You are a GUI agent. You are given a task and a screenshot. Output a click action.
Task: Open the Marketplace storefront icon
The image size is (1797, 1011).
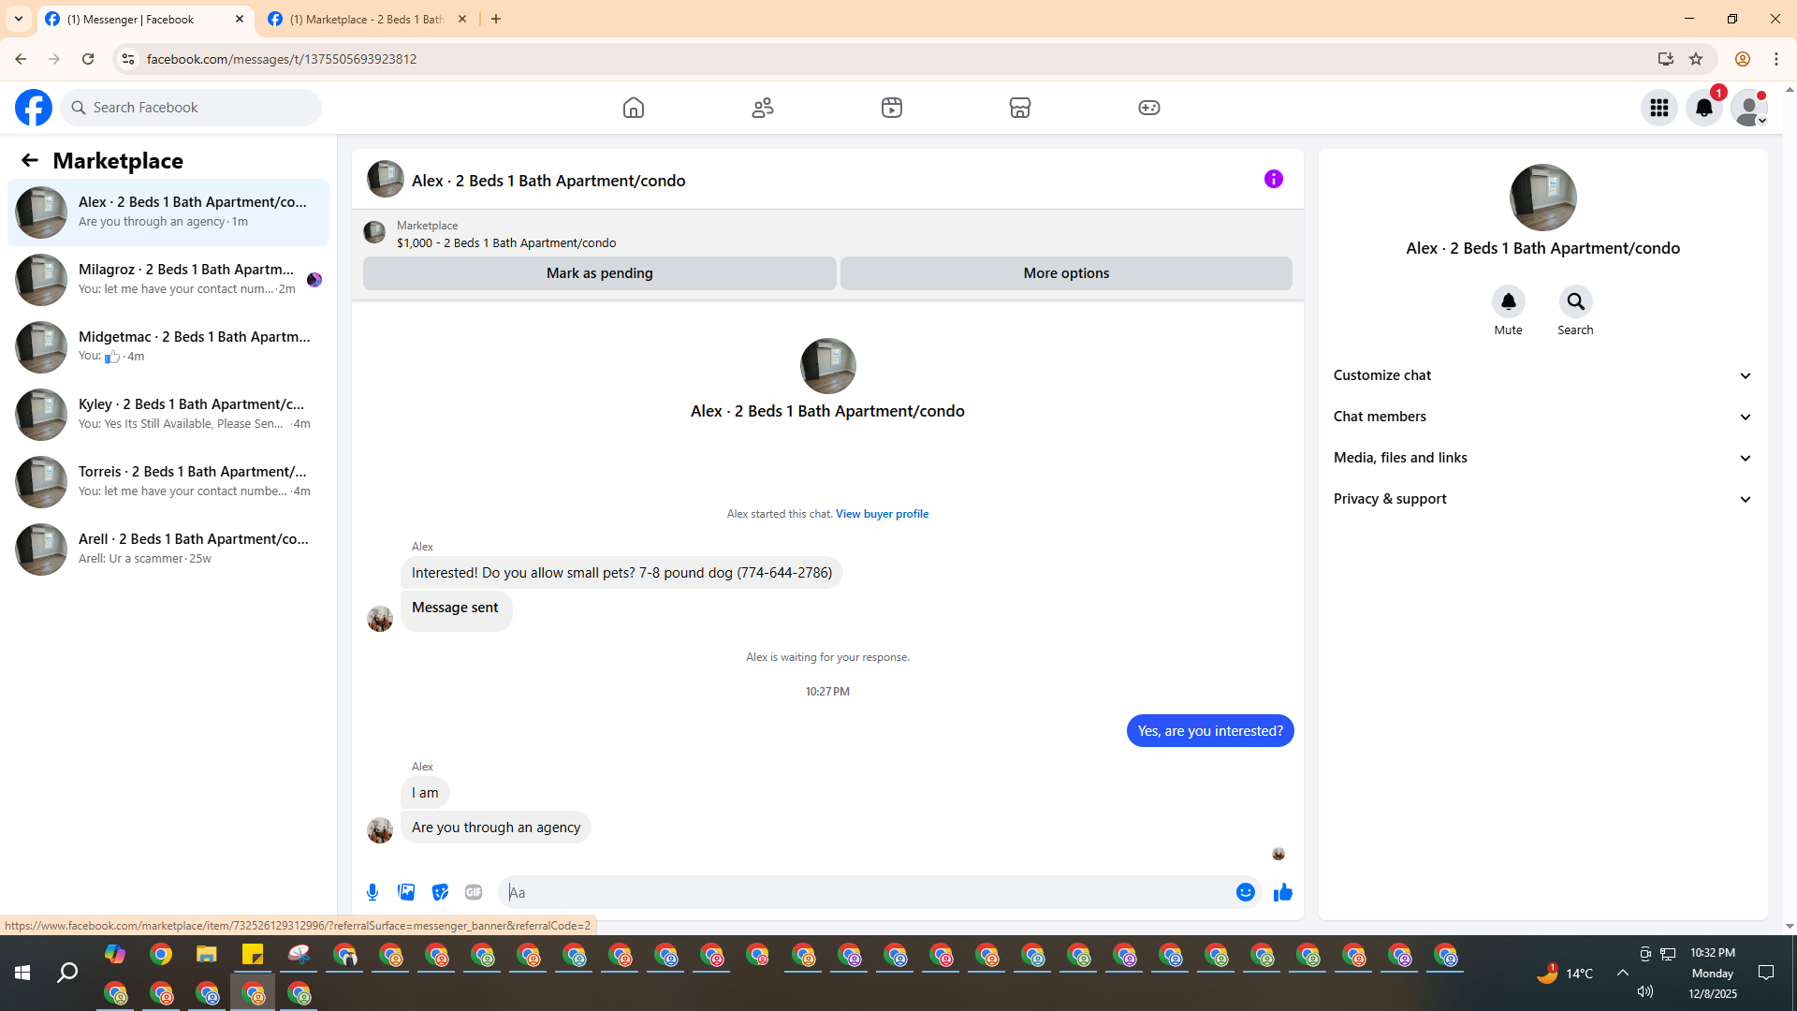coord(1020,108)
